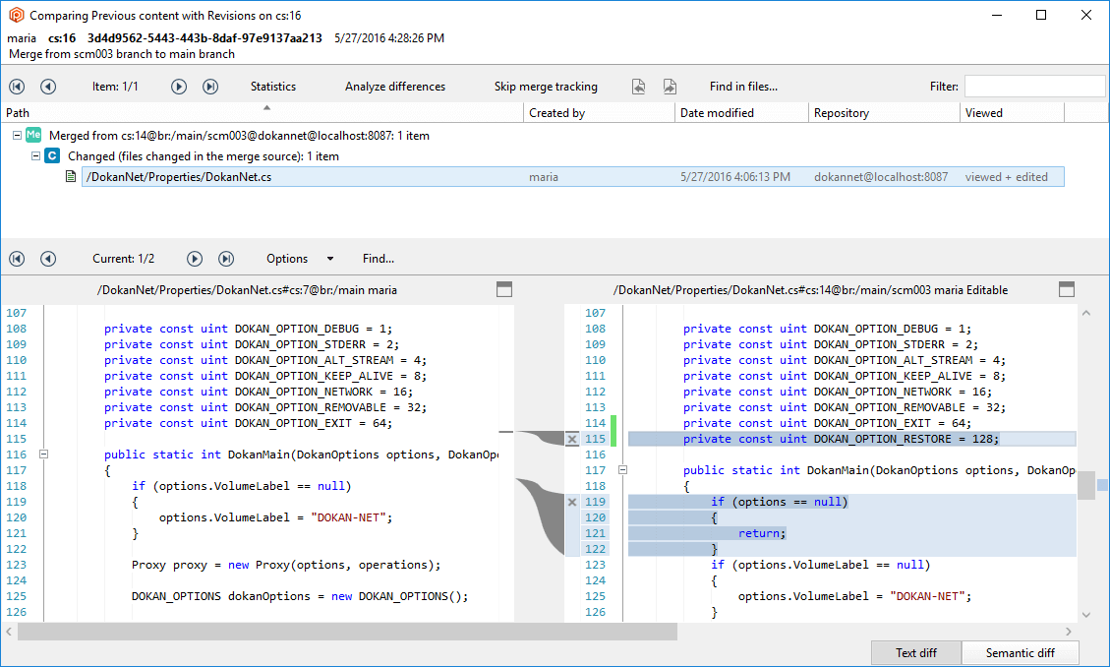Open the Options dropdown arrow

330,259
